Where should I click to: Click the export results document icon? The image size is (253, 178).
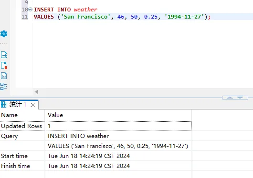point(4,55)
